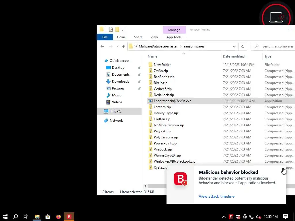
Task: Open Desktop in navigation pane
Action: click(x=118, y=67)
